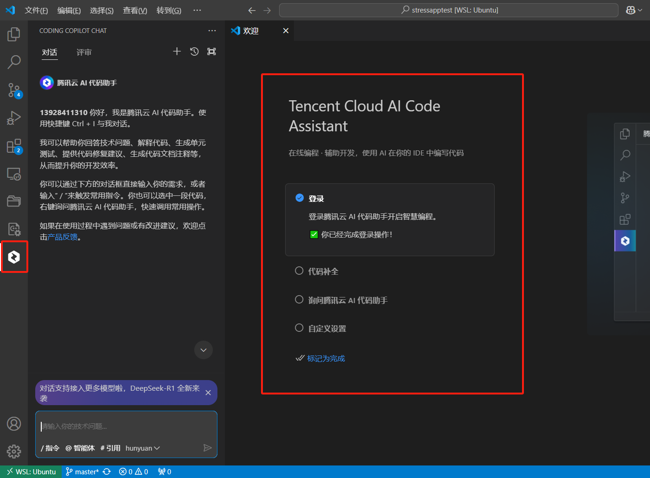Open the Accounts icon

(x=14, y=424)
